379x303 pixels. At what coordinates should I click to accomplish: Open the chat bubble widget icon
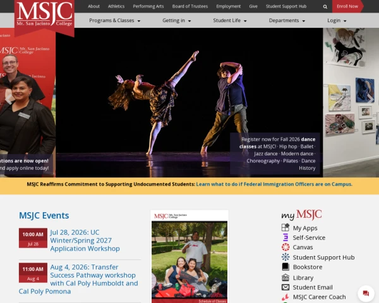point(366,294)
